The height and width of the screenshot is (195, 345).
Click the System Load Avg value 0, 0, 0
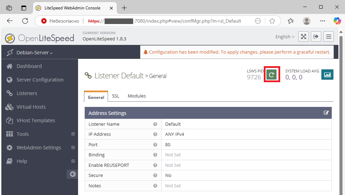(294, 77)
